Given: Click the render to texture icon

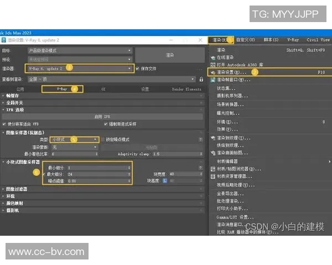Looking at the screenshot, I should coord(213,138).
